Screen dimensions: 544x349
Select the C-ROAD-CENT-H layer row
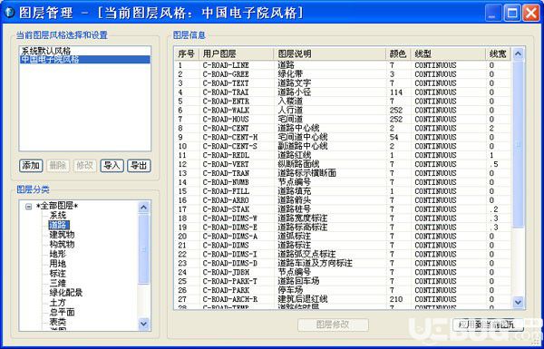(343, 138)
